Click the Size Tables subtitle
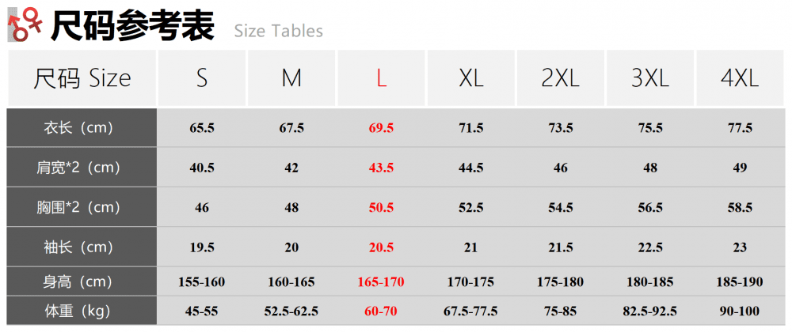Screen dimensions: 792x332 (x=278, y=31)
